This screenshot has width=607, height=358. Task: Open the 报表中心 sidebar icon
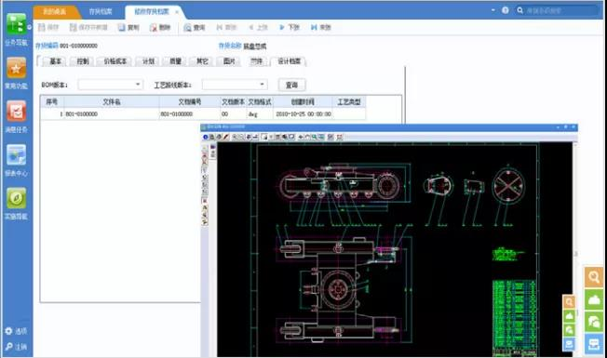click(16, 155)
